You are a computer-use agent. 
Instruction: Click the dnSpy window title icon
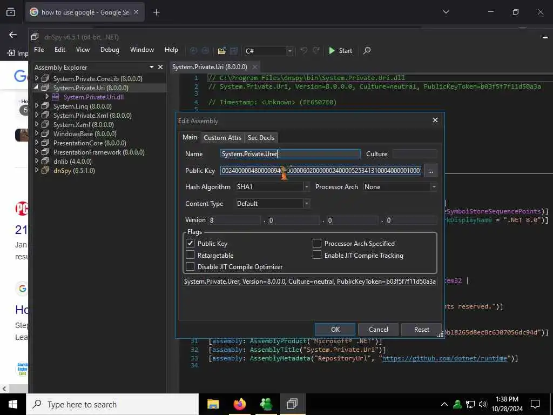click(x=35, y=37)
